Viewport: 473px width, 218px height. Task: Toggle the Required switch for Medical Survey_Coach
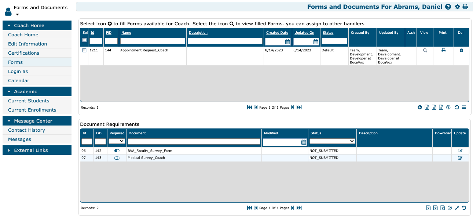click(x=117, y=158)
